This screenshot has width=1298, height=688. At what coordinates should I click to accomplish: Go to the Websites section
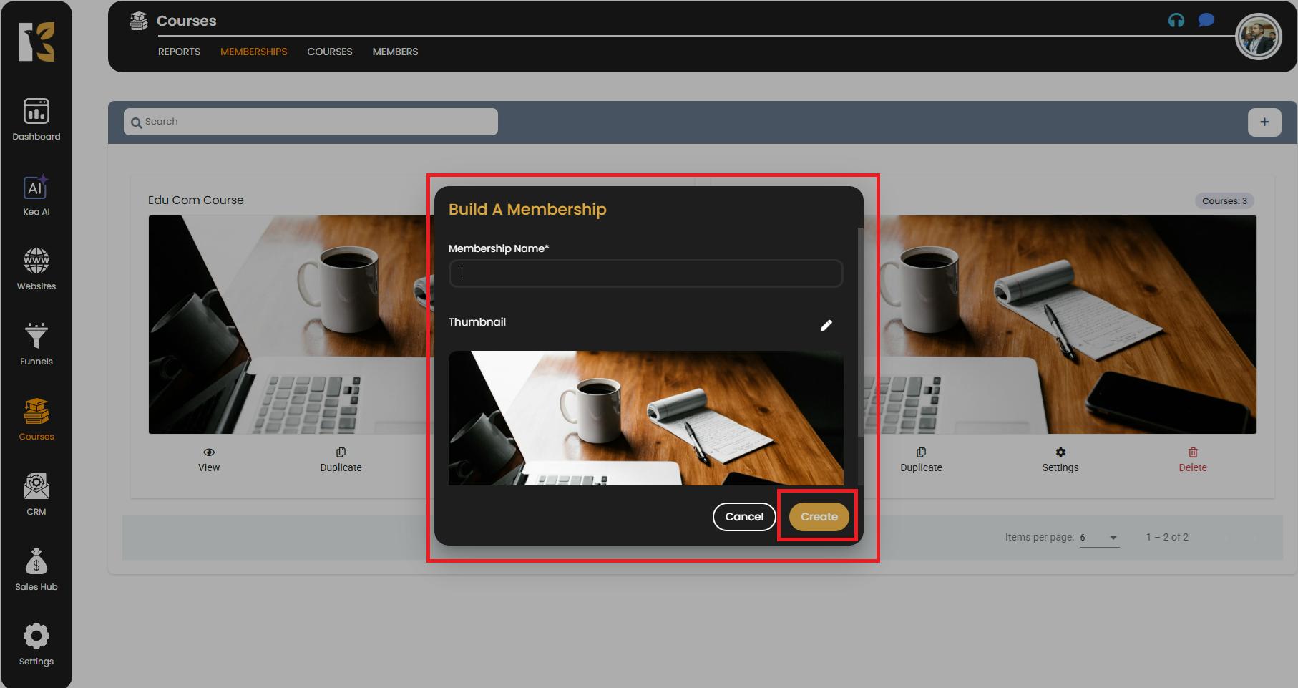(x=36, y=269)
